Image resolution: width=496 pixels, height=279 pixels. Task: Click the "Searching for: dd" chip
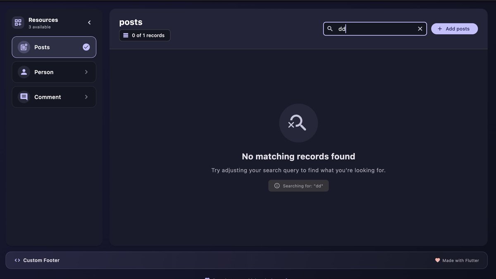click(x=298, y=186)
